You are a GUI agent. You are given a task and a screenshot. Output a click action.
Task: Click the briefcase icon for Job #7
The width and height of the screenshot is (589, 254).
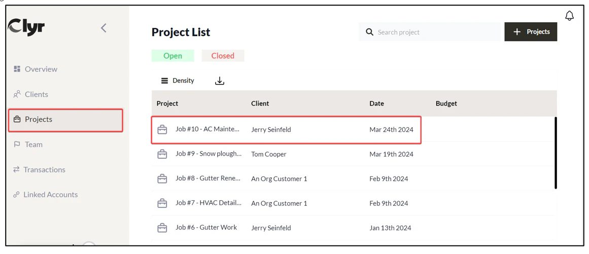162,203
